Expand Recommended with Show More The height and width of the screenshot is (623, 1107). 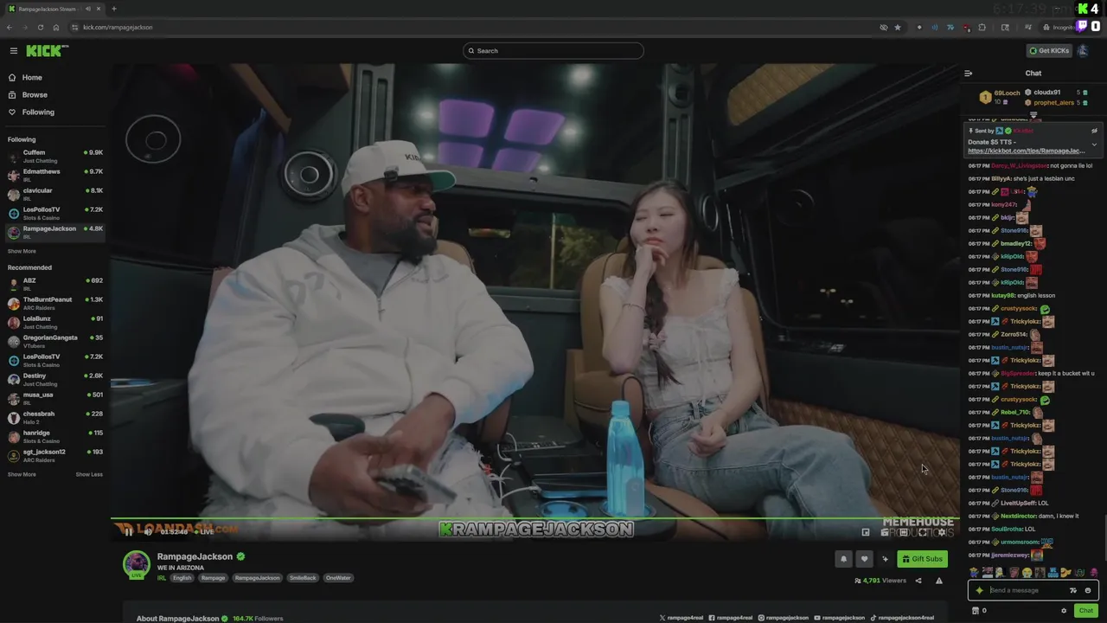tap(22, 475)
